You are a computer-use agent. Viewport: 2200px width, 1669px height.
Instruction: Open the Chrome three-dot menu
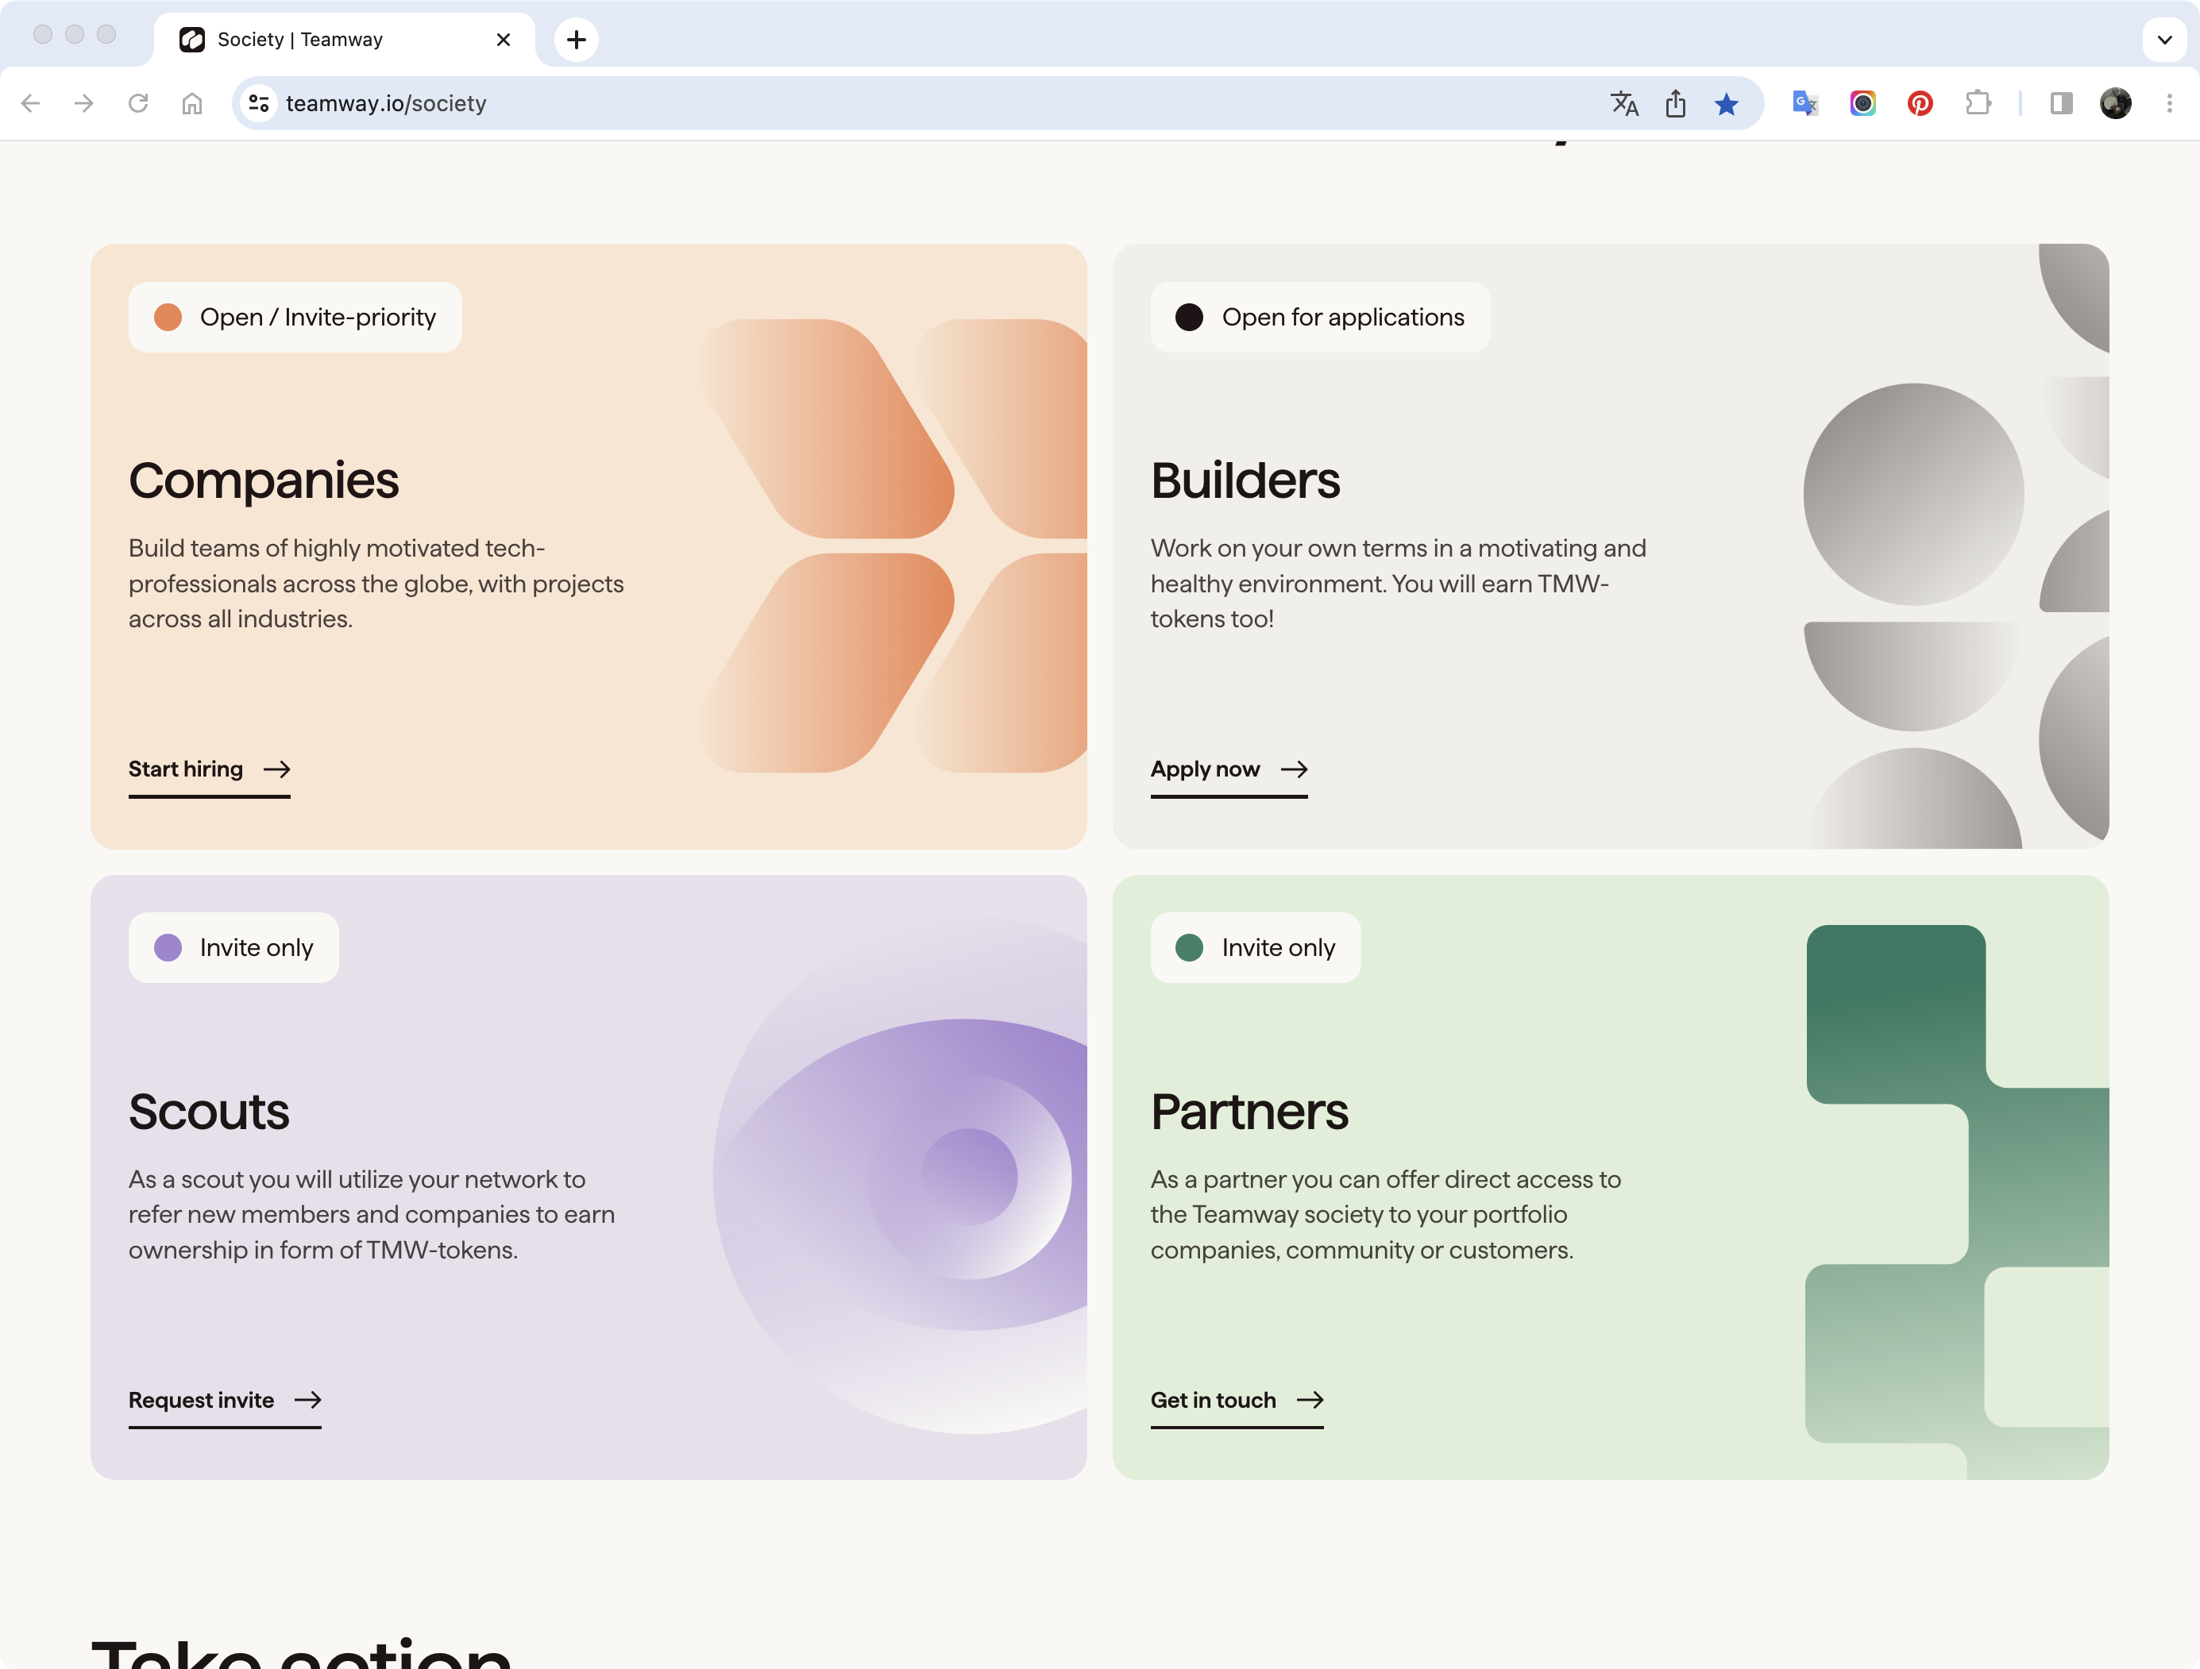tap(2170, 103)
